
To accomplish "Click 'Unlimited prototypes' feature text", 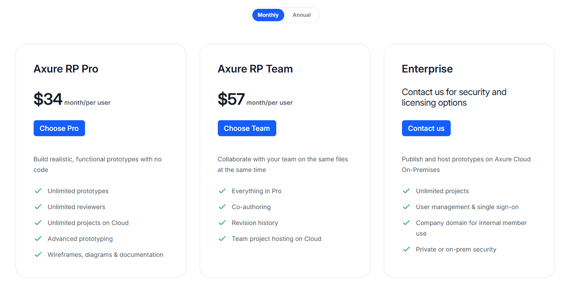I will pos(78,191).
